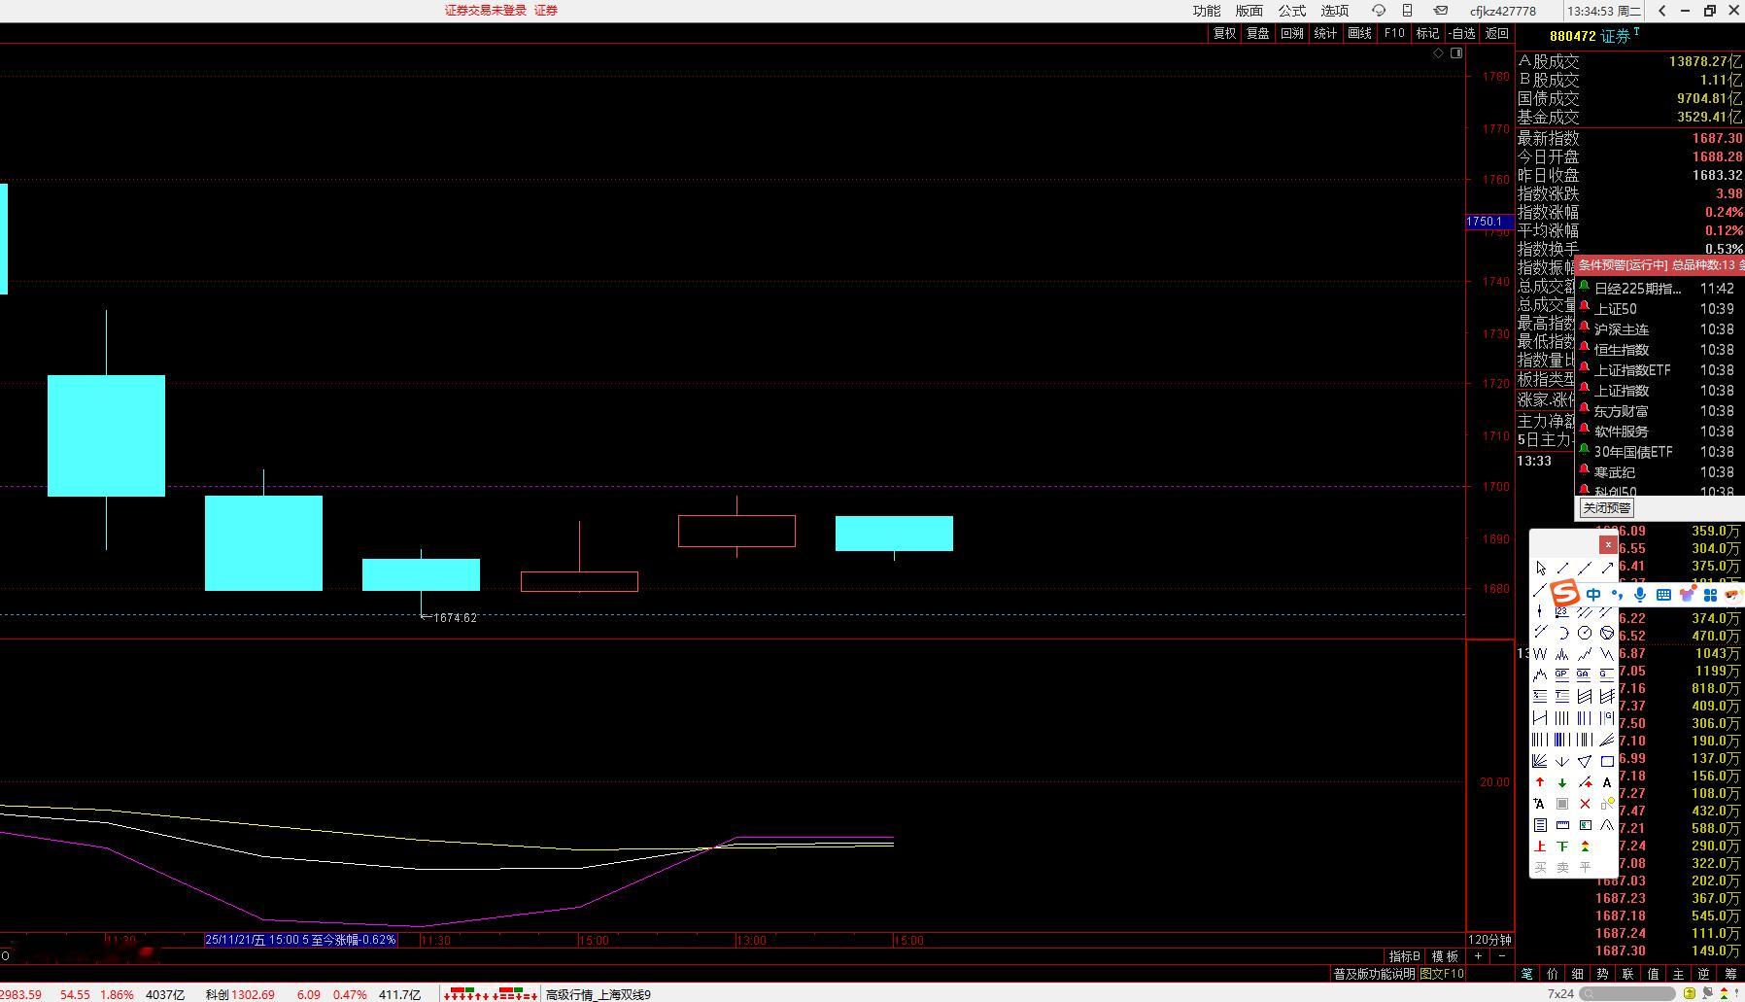The height and width of the screenshot is (1002, 1745).
Task: Click the 模板 button
Action: pyautogui.click(x=1445, y=956)
